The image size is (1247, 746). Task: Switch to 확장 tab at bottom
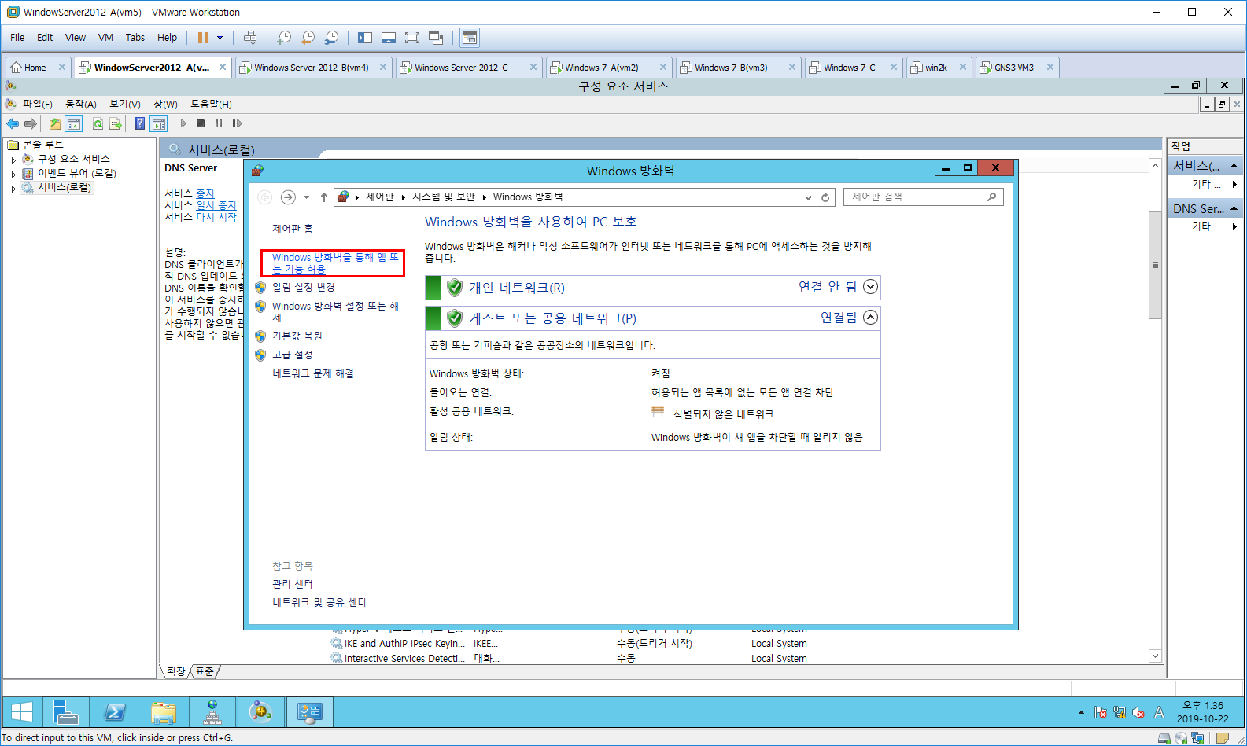175,671
